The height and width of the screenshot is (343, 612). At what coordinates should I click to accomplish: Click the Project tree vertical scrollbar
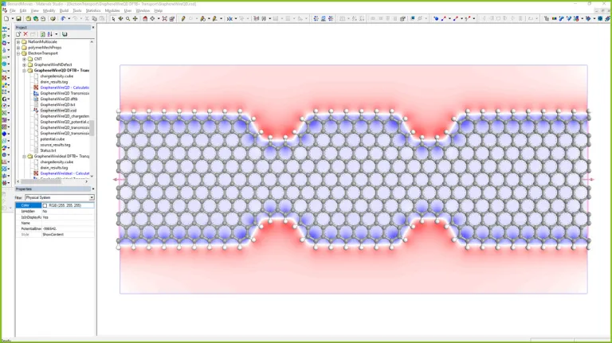[92, 127]
